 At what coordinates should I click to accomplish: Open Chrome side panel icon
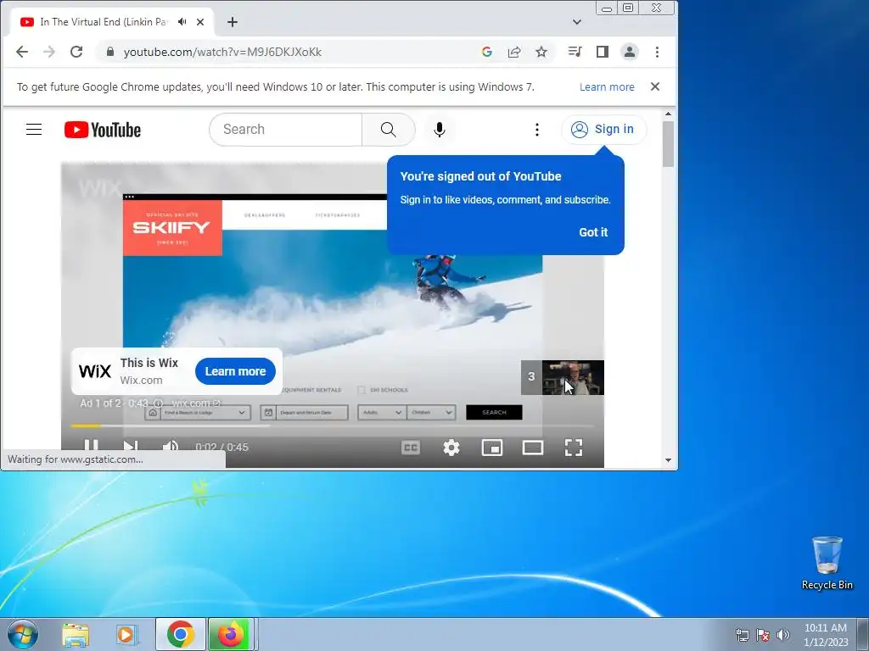tap(603, 52)
